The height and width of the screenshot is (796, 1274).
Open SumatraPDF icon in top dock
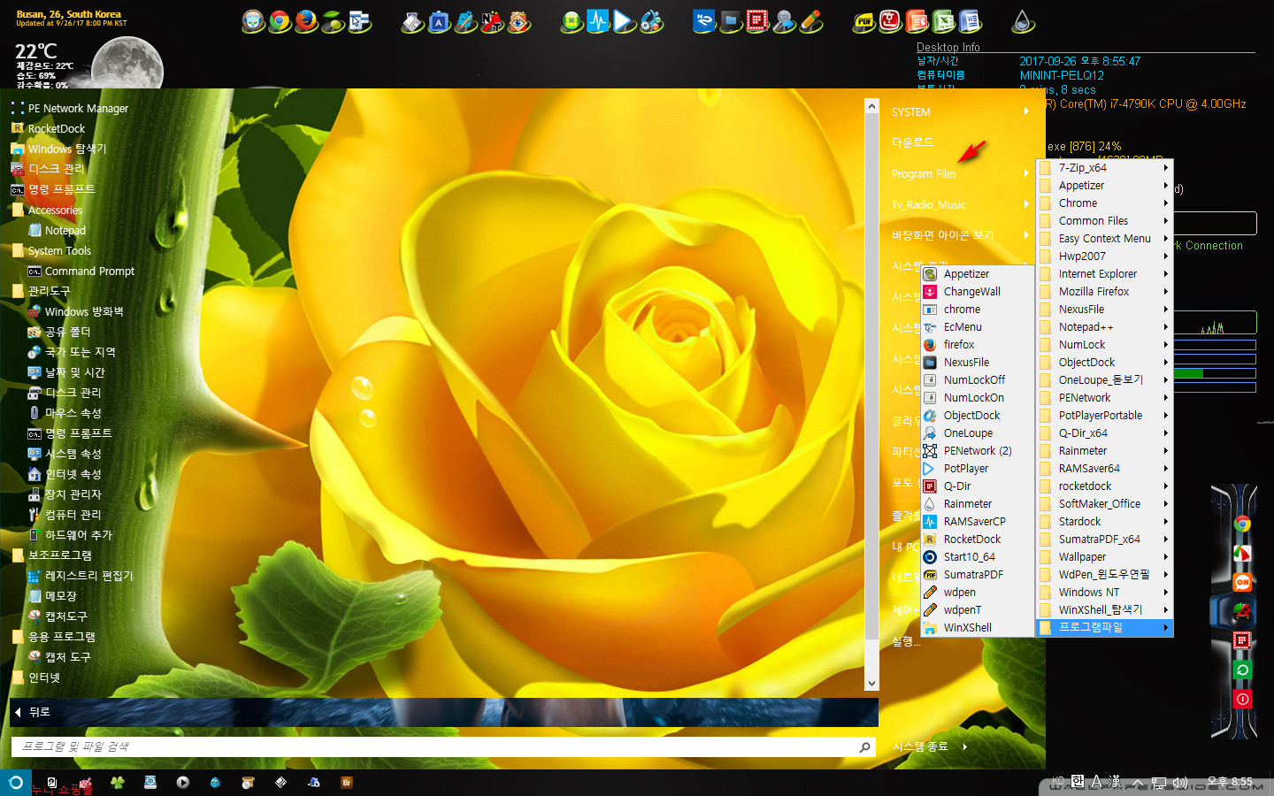(x=863, y=21)
